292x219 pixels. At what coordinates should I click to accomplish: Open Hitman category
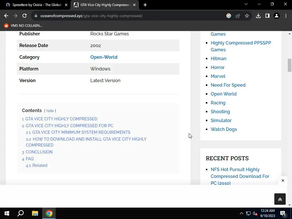[218, 59]
